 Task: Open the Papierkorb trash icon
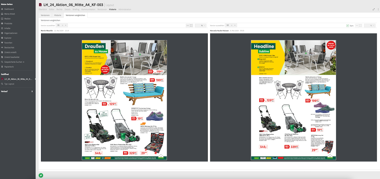[x=2, y=67]
